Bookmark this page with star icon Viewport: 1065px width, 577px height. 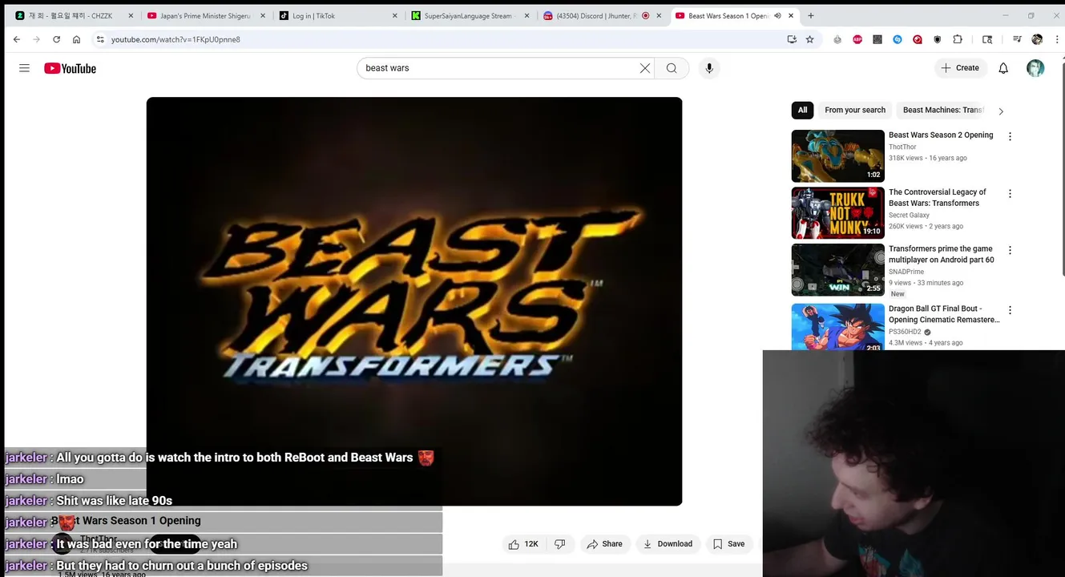point(809,39)
